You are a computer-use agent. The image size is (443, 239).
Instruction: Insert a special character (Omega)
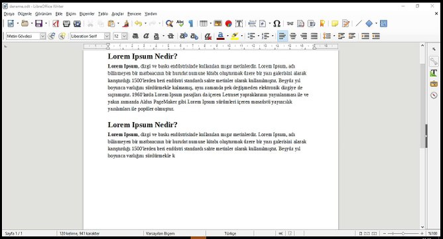tap(277, 23)
